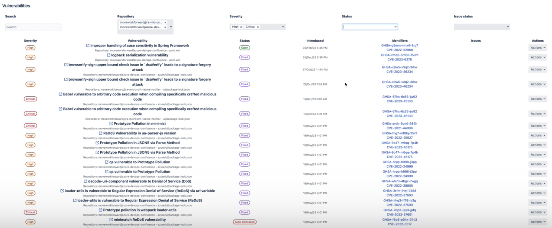Click external link icon for minimatch ReDoS vulnerability

tap(111, 220)
